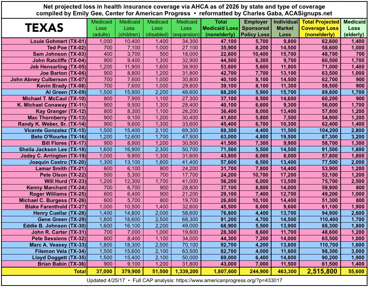Select the Medicaid Loss (children) column header

point(130,28)
